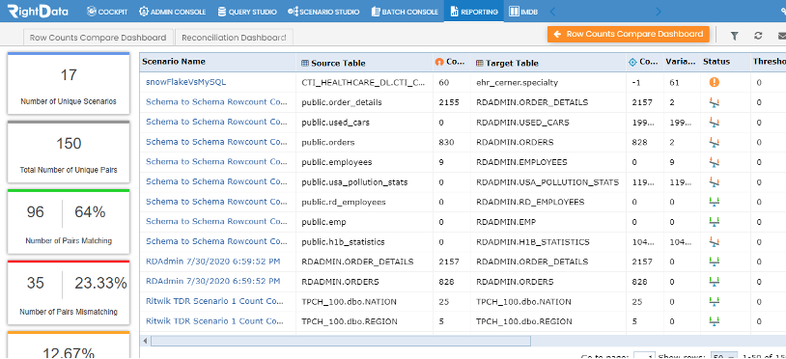Sort by Scenario Name column header
Screen dimensions: 786x359
(x=174, y=62)
